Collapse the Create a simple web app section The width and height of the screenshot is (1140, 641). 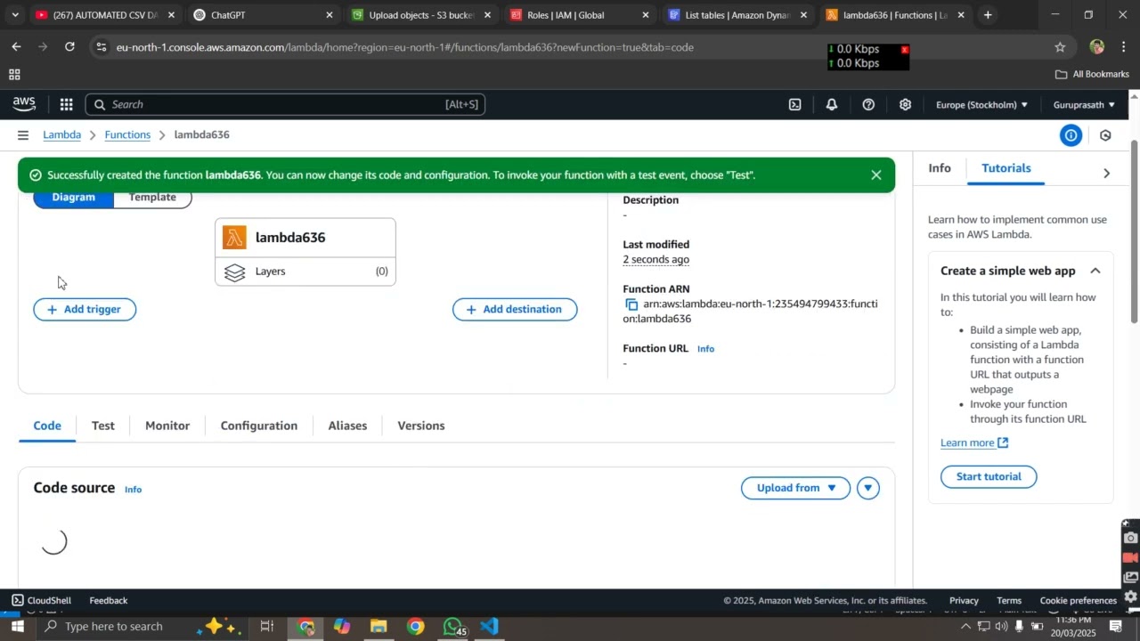coord(1095,271)
